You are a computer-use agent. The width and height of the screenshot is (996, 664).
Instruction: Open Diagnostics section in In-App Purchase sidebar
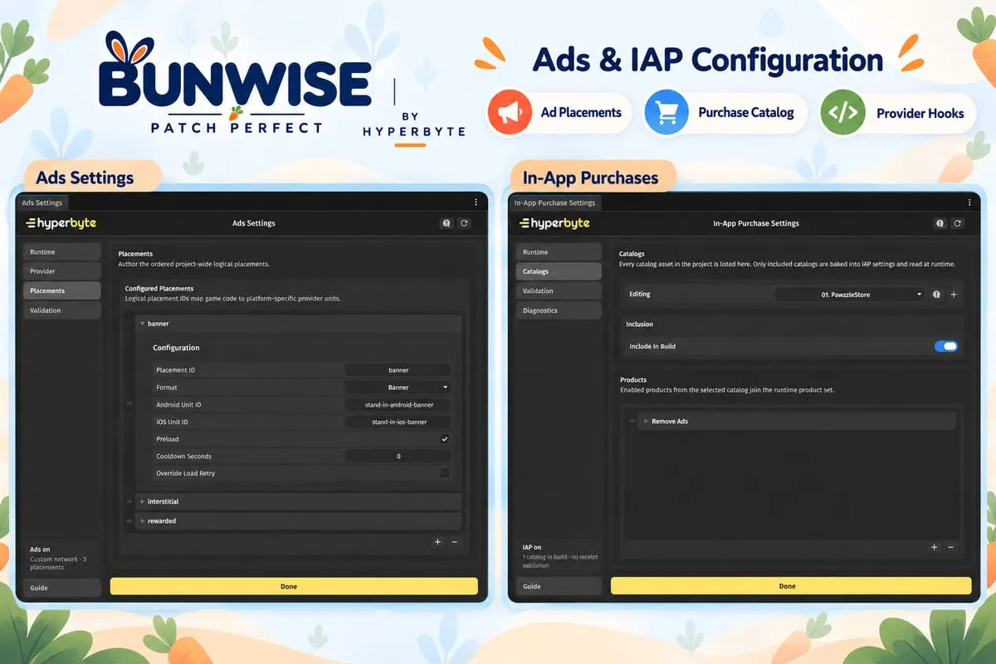(559, 310)
